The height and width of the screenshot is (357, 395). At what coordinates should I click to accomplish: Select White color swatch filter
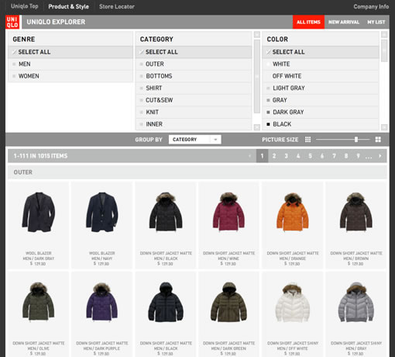[268, 64]
